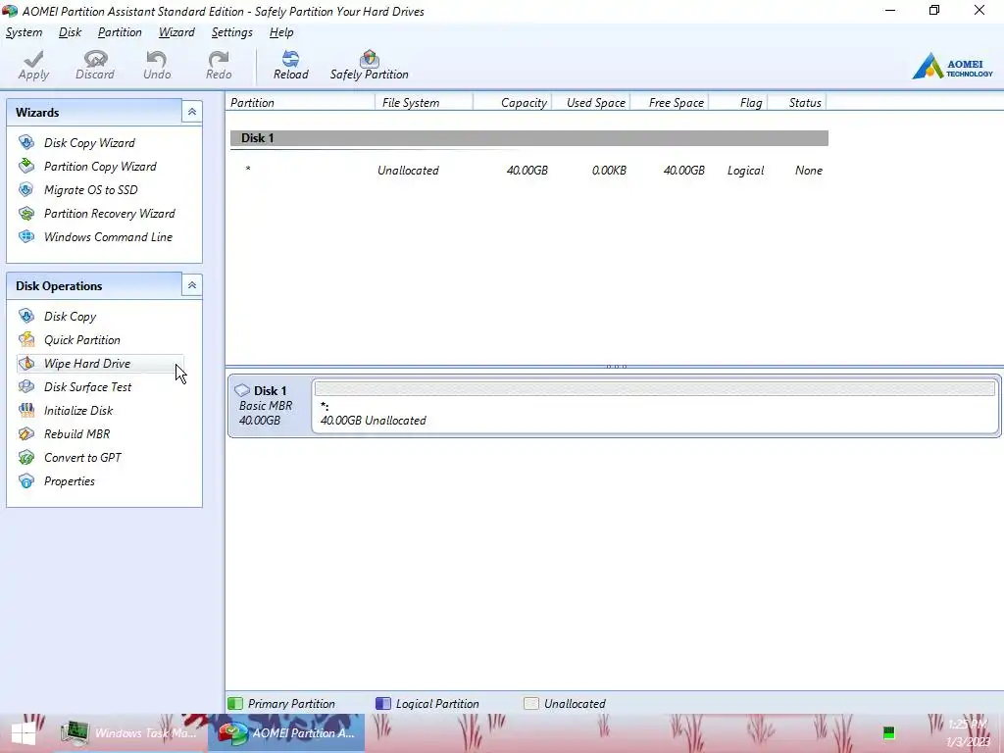The width and height of the screenshot is (1004, 753).
Task: Click the Disk Copy operation icon
Action: (x=26, y=316)
